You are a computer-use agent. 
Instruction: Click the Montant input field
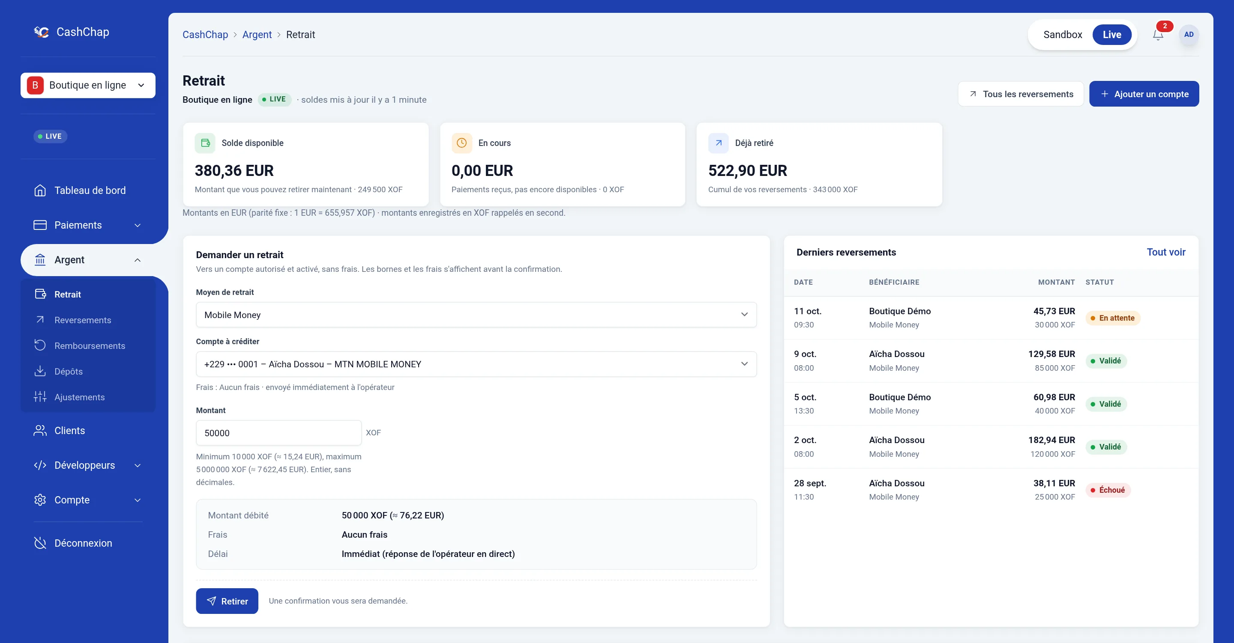click(279, 433)
